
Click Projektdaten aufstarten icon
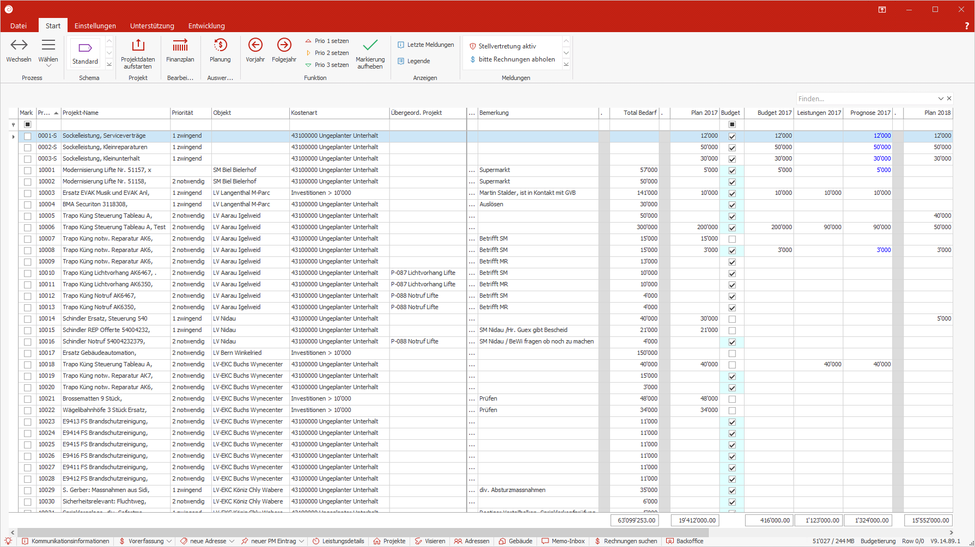click(138, 54)
